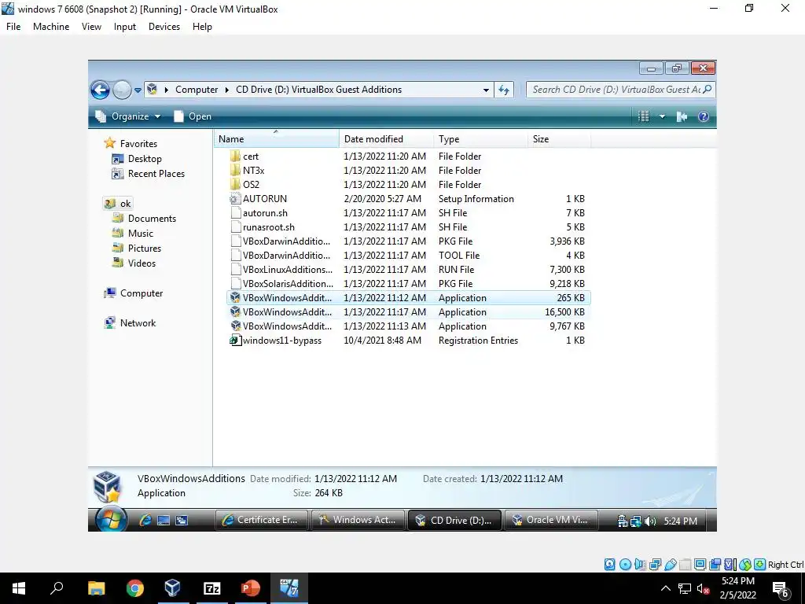
Task: Select VBoxDarwinAdditions file sized 3,936 KB
Action: [408, 241]
